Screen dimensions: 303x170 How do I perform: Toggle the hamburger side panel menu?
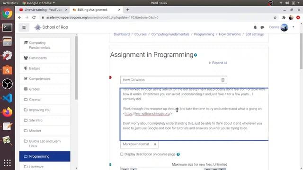coord(24,27)
